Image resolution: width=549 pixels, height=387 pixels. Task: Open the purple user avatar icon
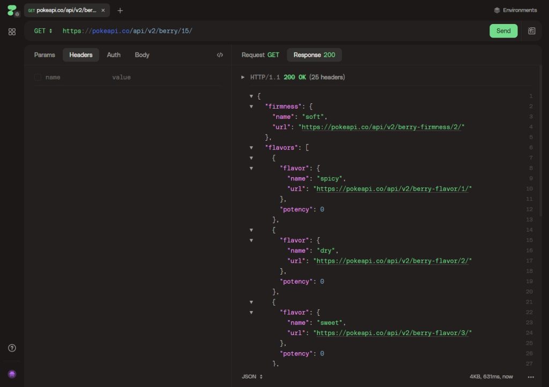(12, 374)
